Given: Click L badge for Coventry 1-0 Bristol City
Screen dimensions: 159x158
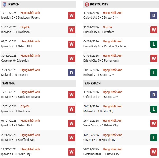Looking at the screenshot, I should tap(154, 138).
